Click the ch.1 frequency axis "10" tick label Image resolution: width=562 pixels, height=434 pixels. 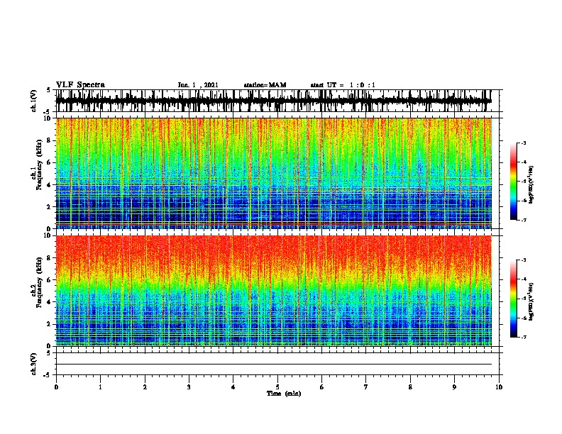[48, 118]
